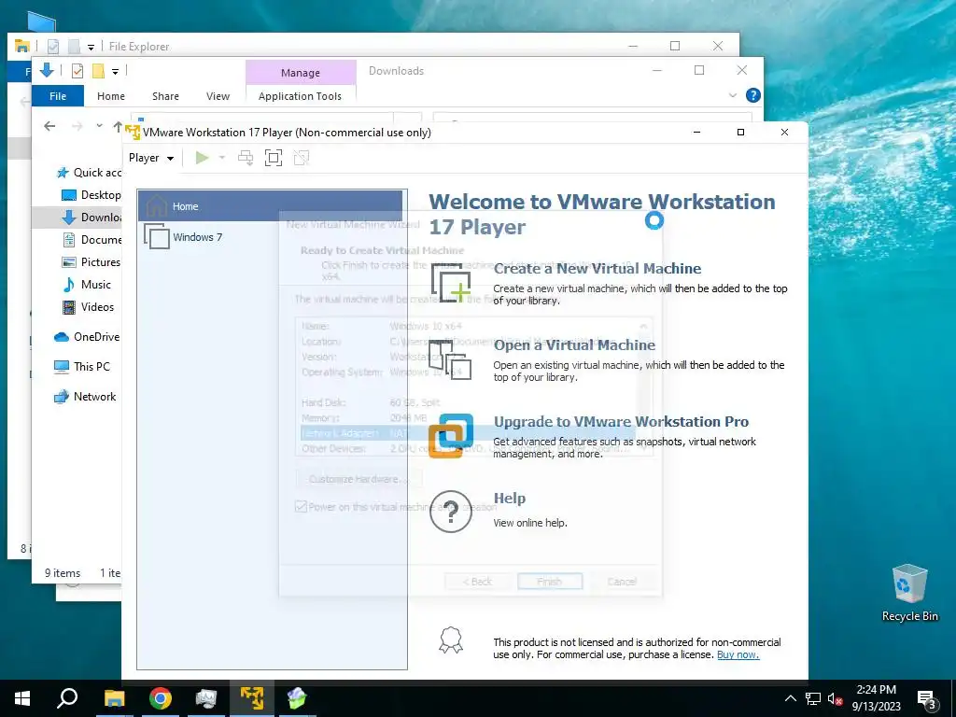Click the Help question mark icon
Screen dimensions: 956x717
pyautogui.click(x=451, y=512)
